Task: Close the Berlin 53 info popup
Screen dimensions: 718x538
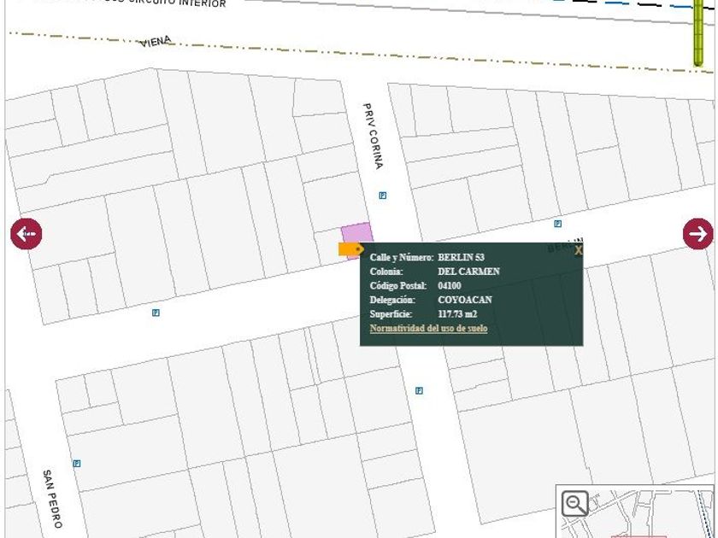Action: coord(578,251)
